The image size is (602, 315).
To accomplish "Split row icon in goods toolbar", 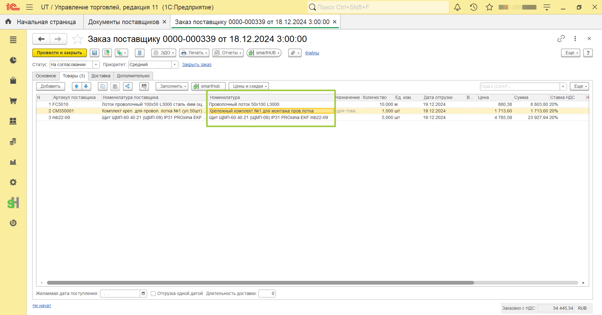I will coord(128,86).
